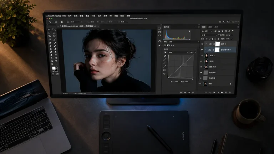Screen dimensions: 274x154
Task: Select the black point eyedropper in Curves
Action: coord(165,56)
